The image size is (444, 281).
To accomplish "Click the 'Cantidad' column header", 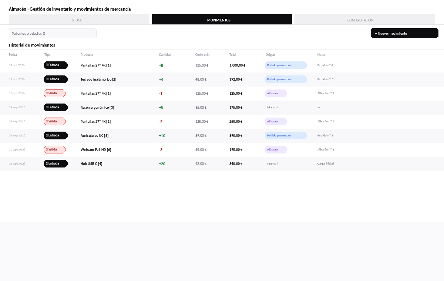I will [x=165, y=55].
